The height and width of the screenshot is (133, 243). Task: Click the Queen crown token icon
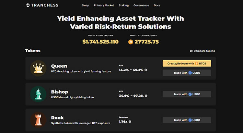[38, 68]
